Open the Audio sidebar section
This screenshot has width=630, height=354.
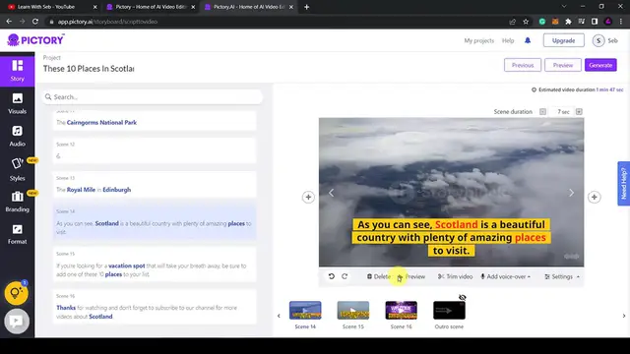click(x=18, y=136)
